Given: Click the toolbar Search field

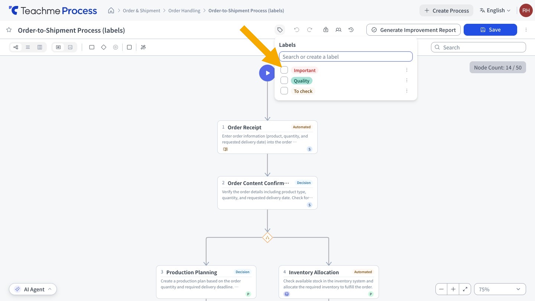Looking at the screenshot, I should [x=479, y=47].
